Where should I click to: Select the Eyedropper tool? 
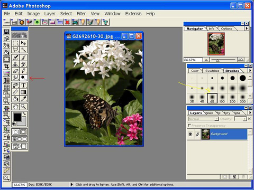pyautogui.click(x=23, y=99)
